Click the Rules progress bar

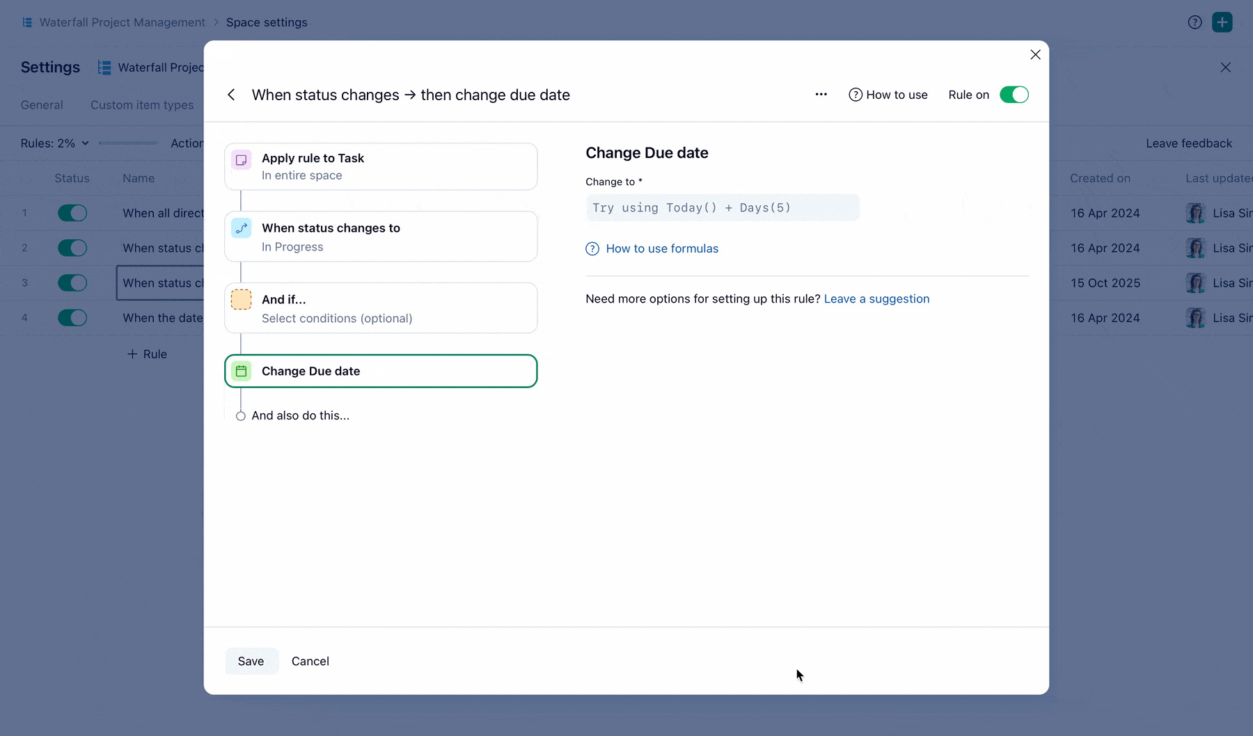coord(128,143)
